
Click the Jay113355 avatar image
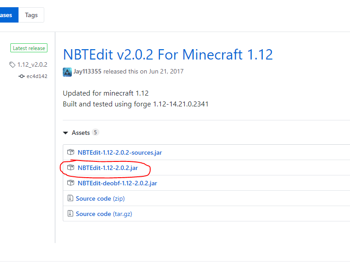[67, 72]
